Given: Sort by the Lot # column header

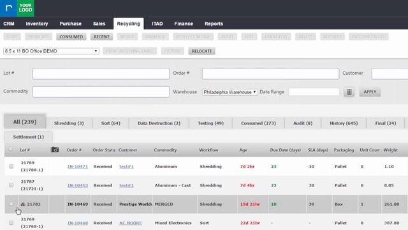Looking at the screenshot, I should pyautogui.click(x=25, y=150).
